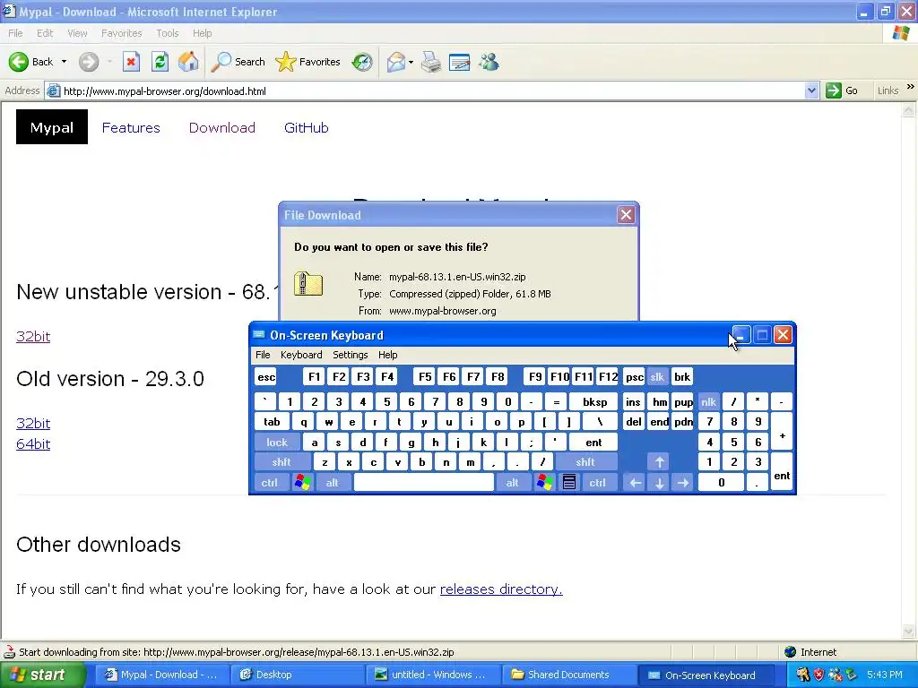Click the spacebar on On-Screen Keyboard
Screen dimensions: 918x688
424,483
